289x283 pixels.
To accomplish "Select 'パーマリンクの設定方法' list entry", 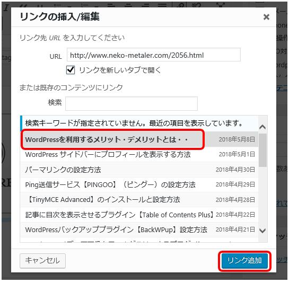I will coord(139,170).
